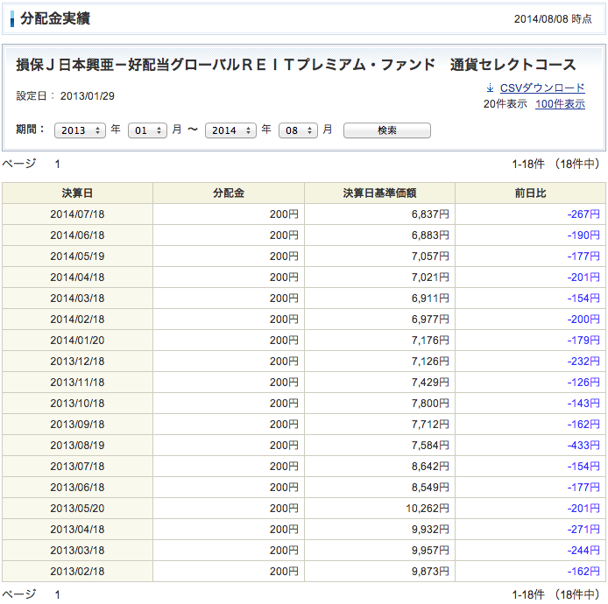608x604 pixels.
Task: Select the price 6,883円 cell
Action: 379,235
